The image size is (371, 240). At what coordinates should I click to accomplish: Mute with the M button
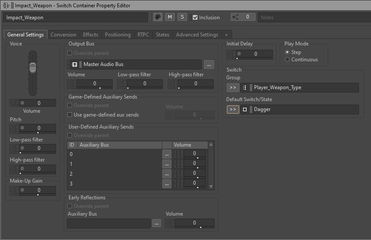pos(170,17)
